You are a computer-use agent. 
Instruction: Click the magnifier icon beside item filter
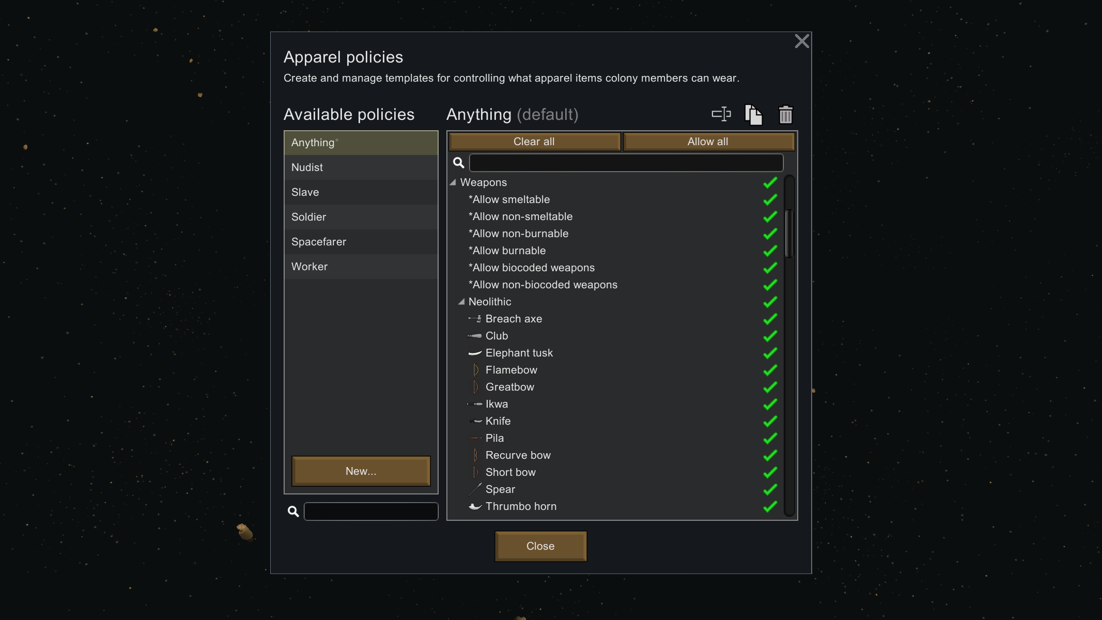[x=458, y=163]
